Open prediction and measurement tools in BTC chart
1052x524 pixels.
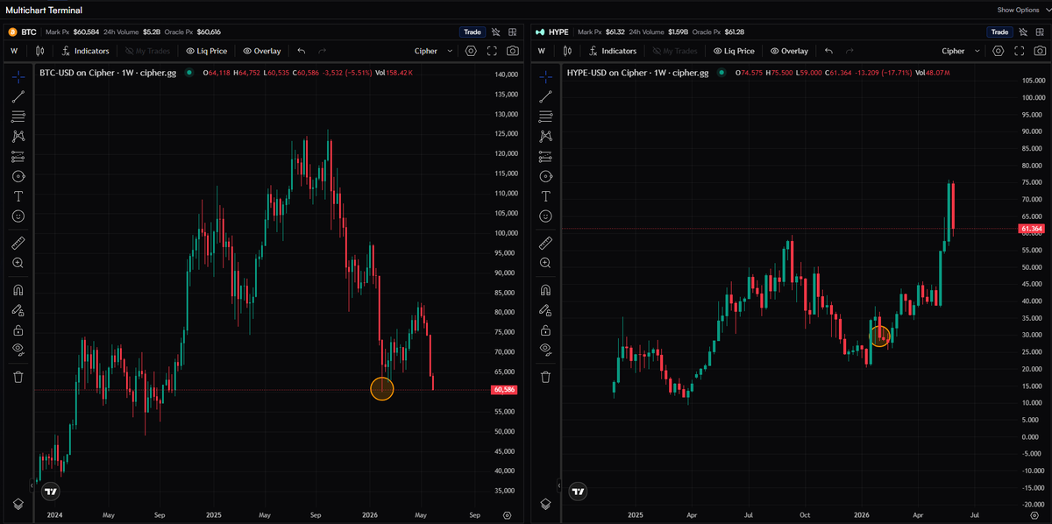(18, 157)
